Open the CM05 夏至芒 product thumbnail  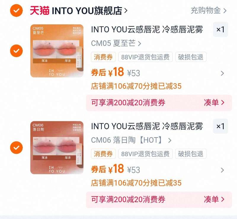[57, 51]
